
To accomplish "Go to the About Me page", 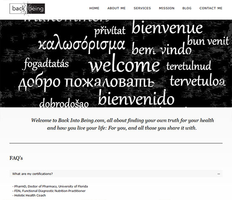I will pos(116,8).
